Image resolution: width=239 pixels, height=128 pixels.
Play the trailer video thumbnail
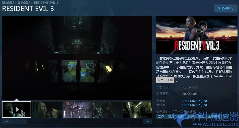(17, 110)
